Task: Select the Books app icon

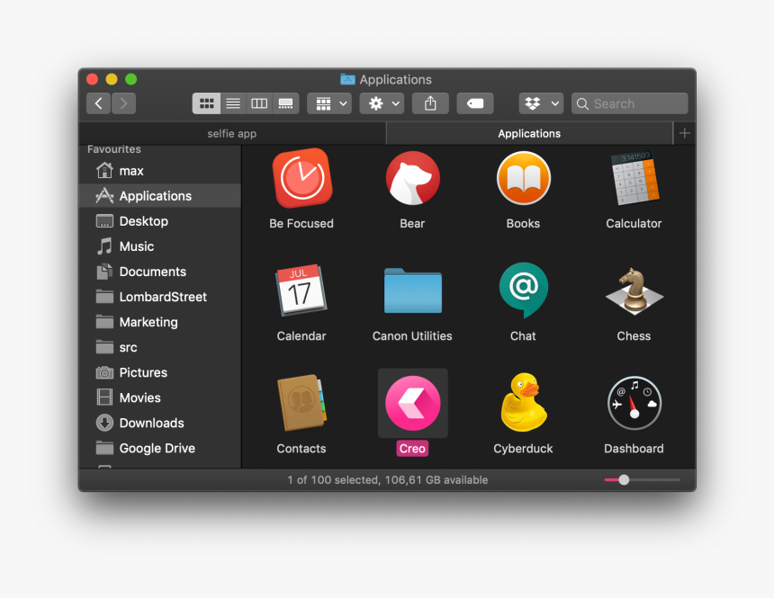Action: pyautogui.click(x=523, y=178)
